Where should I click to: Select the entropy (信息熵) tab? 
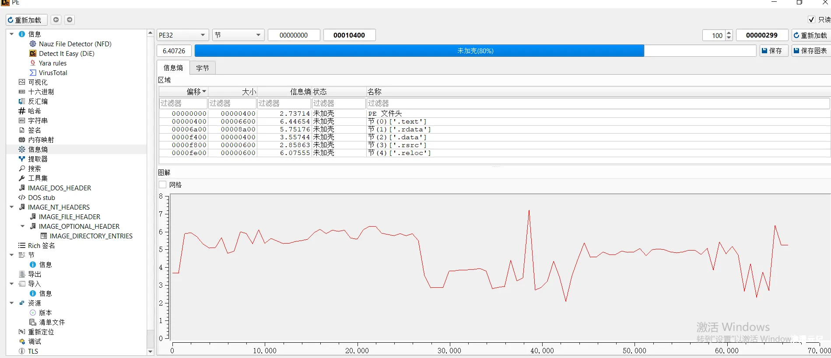click(173, 68)
